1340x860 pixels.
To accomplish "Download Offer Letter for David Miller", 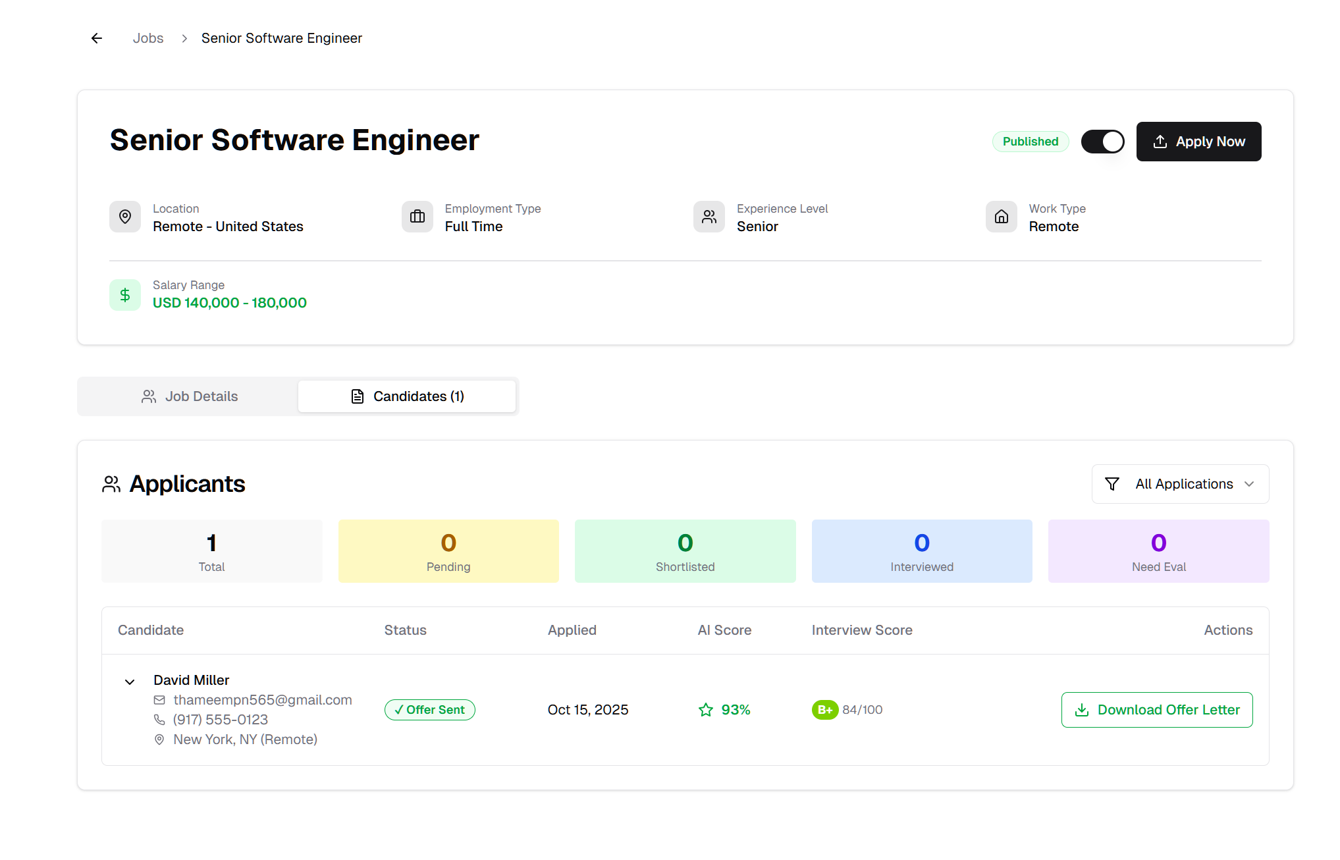I will (x=1157, y=710).
